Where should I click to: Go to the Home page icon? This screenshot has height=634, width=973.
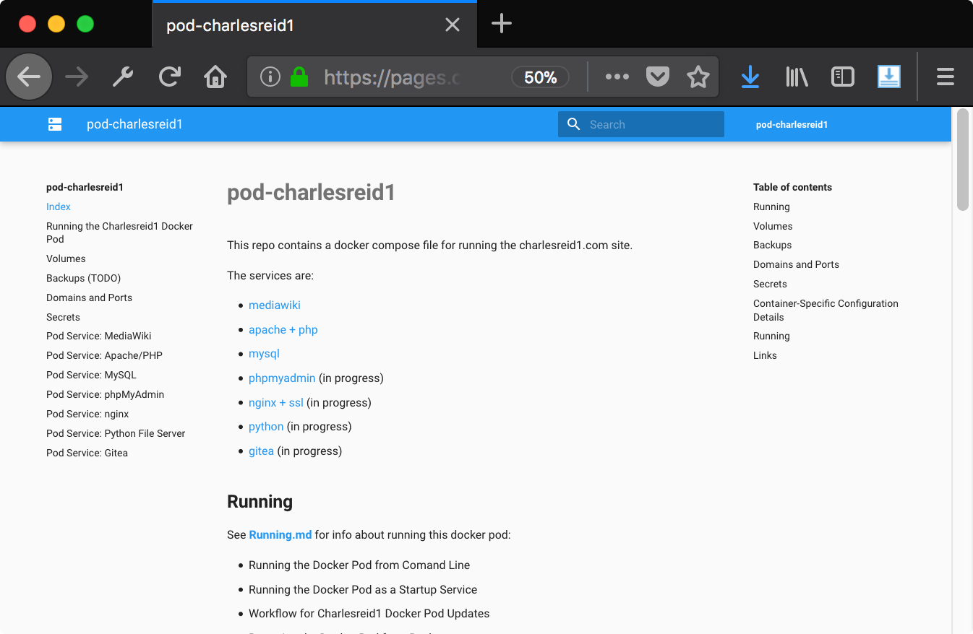(216, 77)
